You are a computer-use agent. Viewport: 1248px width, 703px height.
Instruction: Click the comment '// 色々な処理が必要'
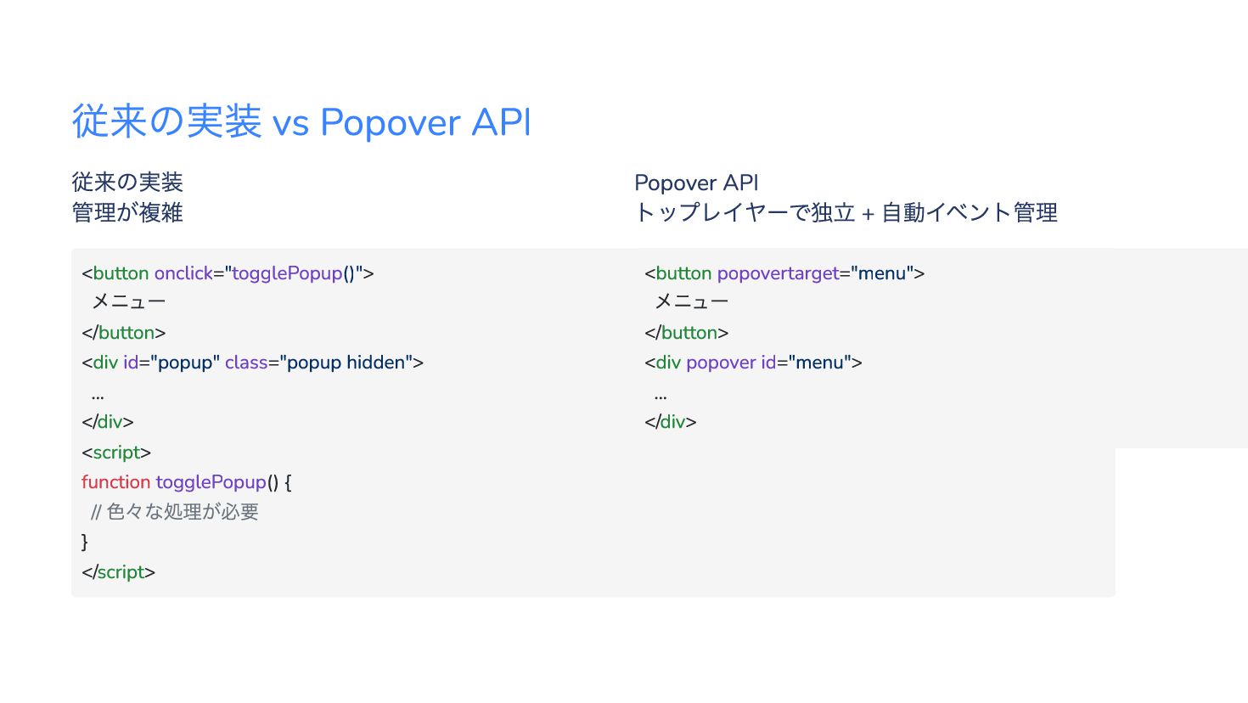pos(175,512)
